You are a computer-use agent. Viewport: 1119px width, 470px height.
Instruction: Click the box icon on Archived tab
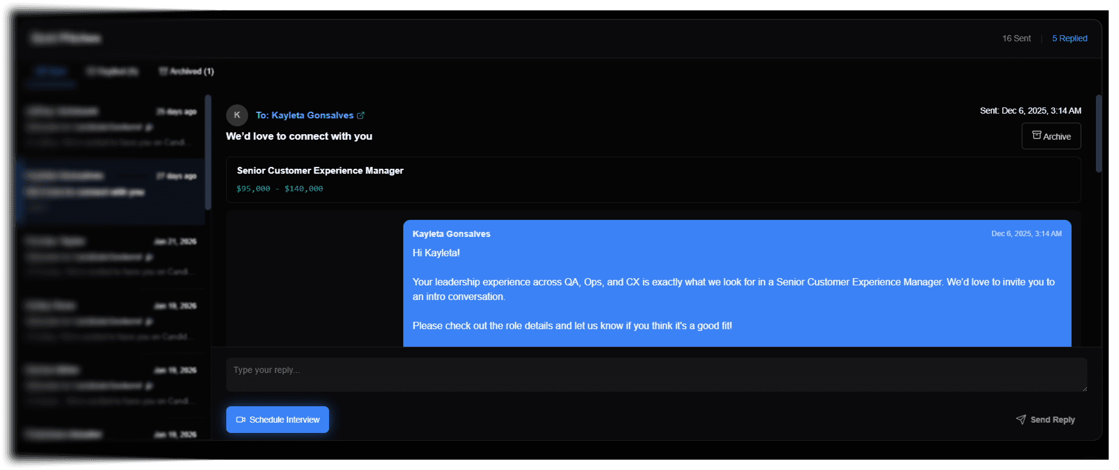(x=163, y=71)
